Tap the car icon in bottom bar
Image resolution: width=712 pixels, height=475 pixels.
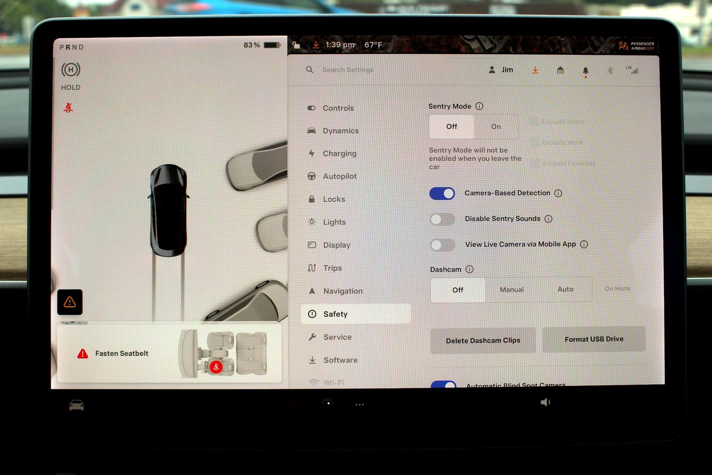(76, 405)
